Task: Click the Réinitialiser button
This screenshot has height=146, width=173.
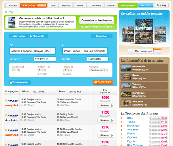Action: (x=101, y=36)
